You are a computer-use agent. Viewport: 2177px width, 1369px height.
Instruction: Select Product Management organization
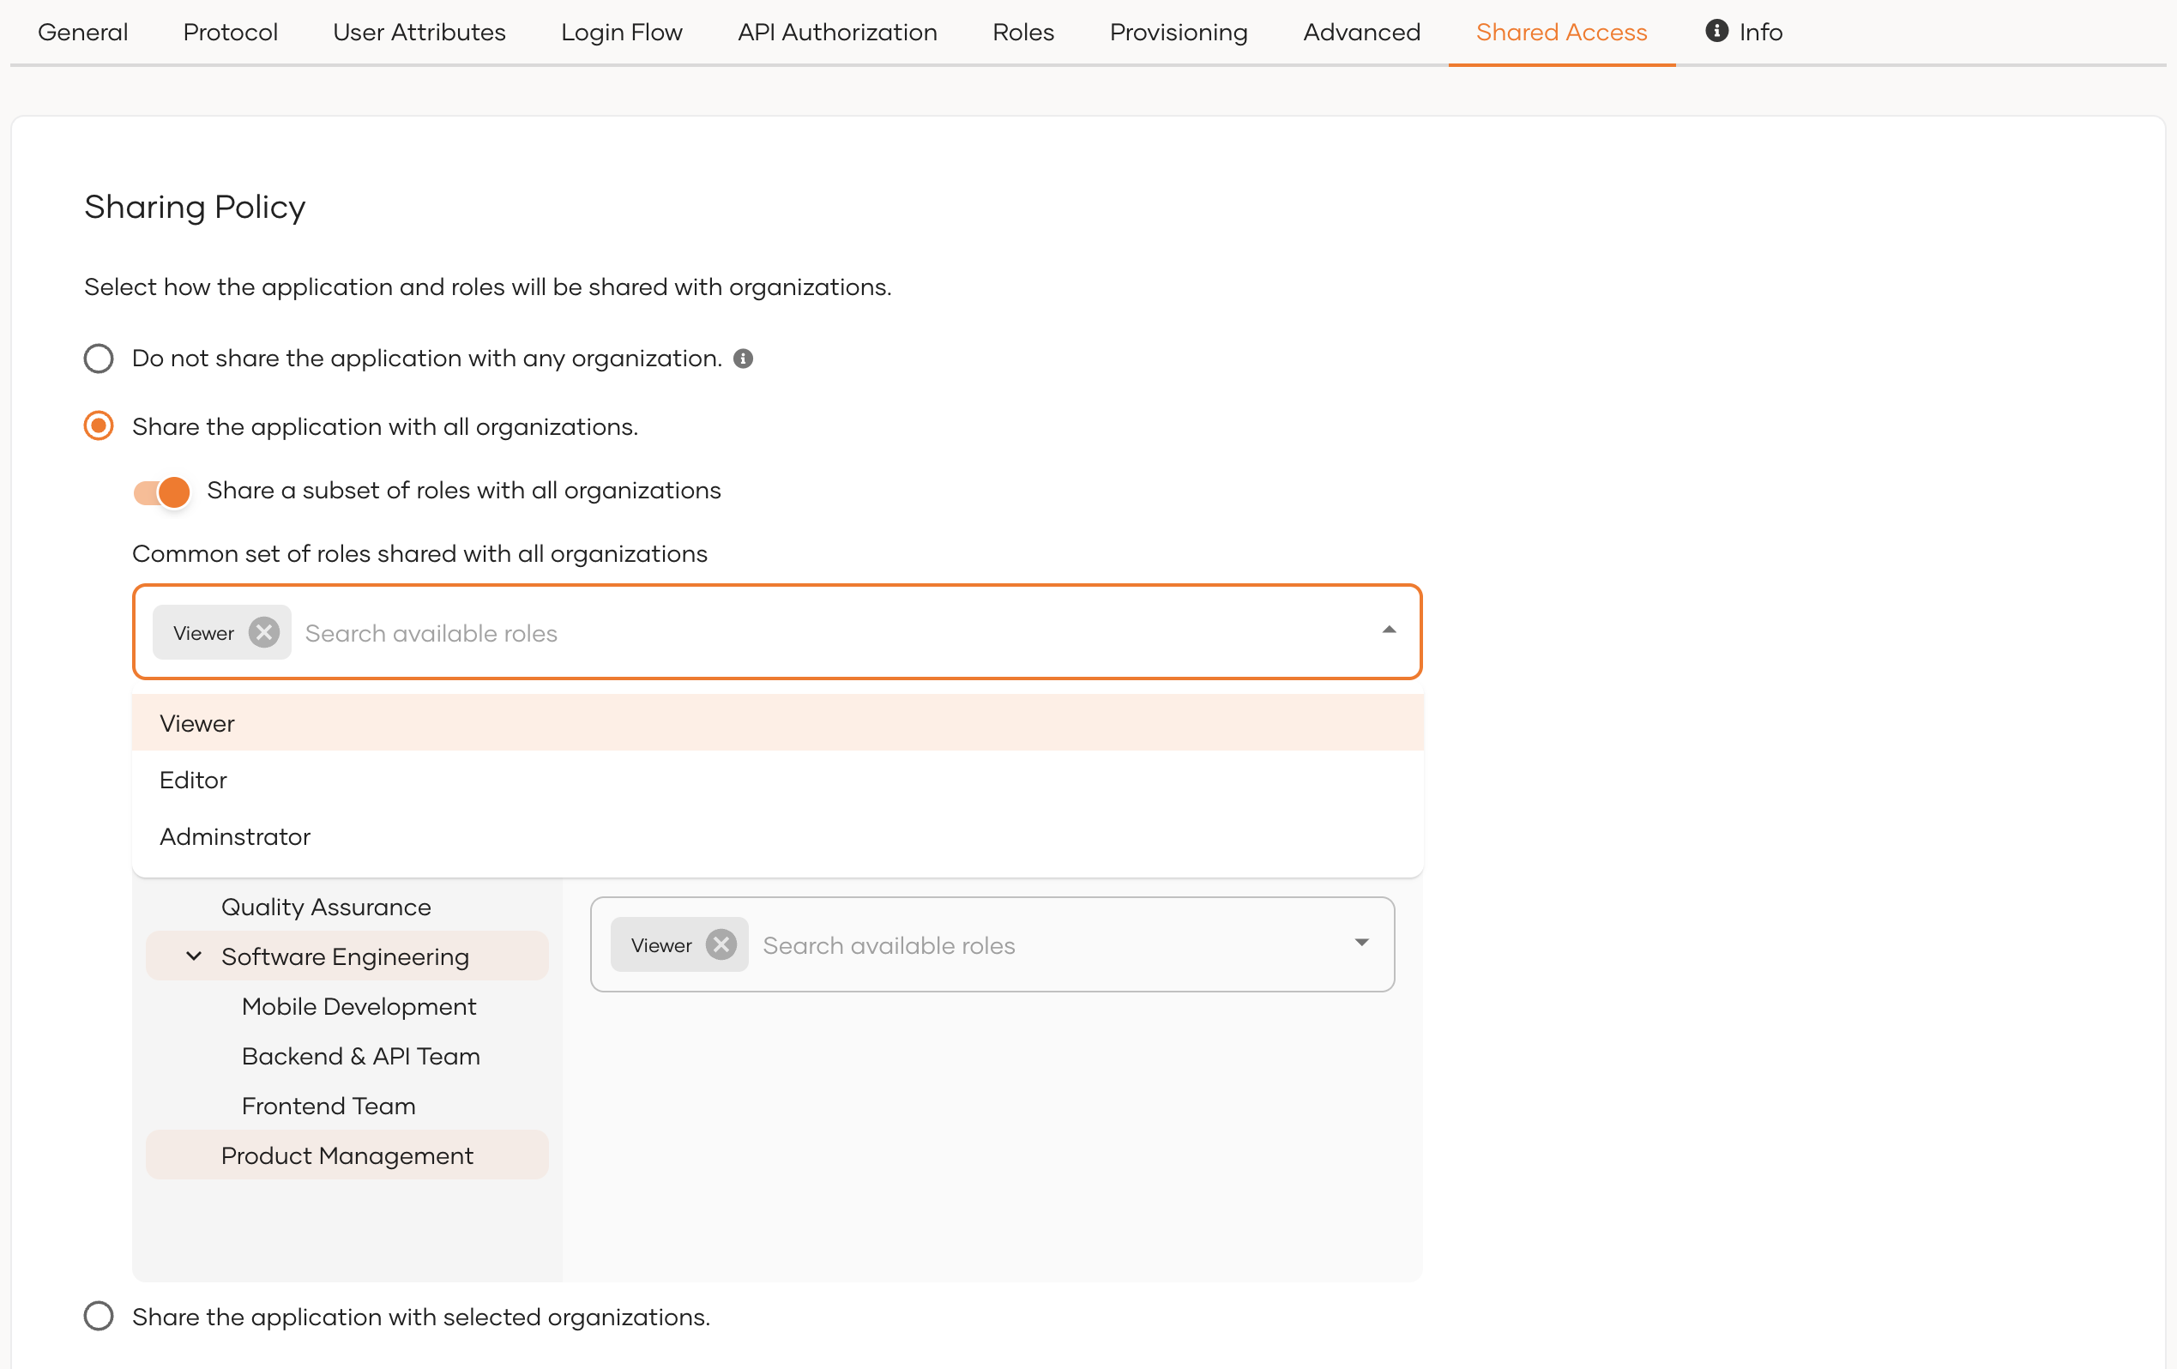pyautogui.click(x=347, y=1155)
